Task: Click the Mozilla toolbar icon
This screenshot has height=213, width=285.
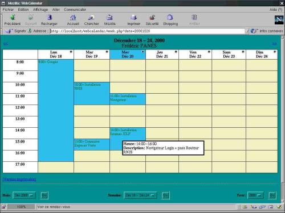Action: [109, 18]
